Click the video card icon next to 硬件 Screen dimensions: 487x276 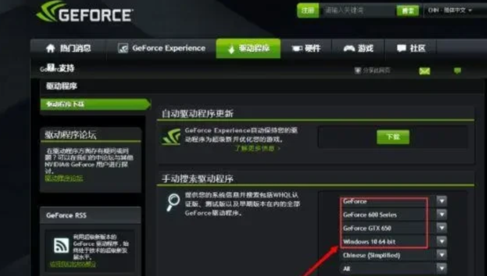pyautogui.click(x=297, y=48)
